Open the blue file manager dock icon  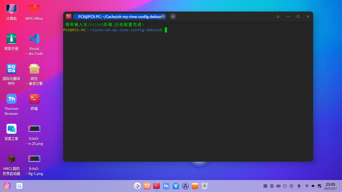[x=176, y=186]
